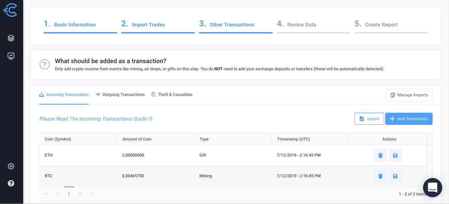This screenshot has width=449, height=204.
Task: Select page 1 in pagination
Action: click(69, 194)
